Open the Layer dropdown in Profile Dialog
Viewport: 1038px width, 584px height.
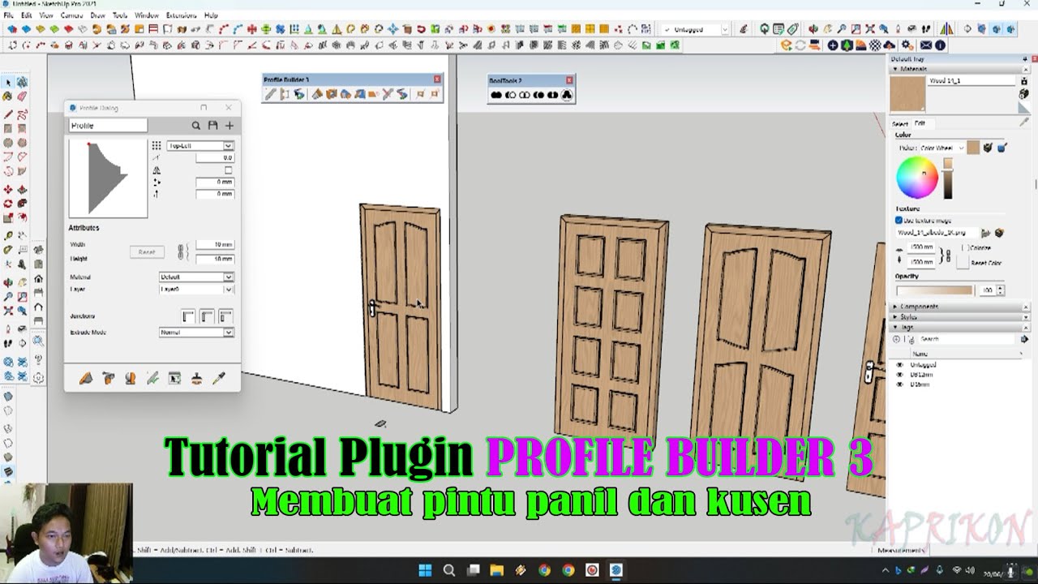point(196,290)
